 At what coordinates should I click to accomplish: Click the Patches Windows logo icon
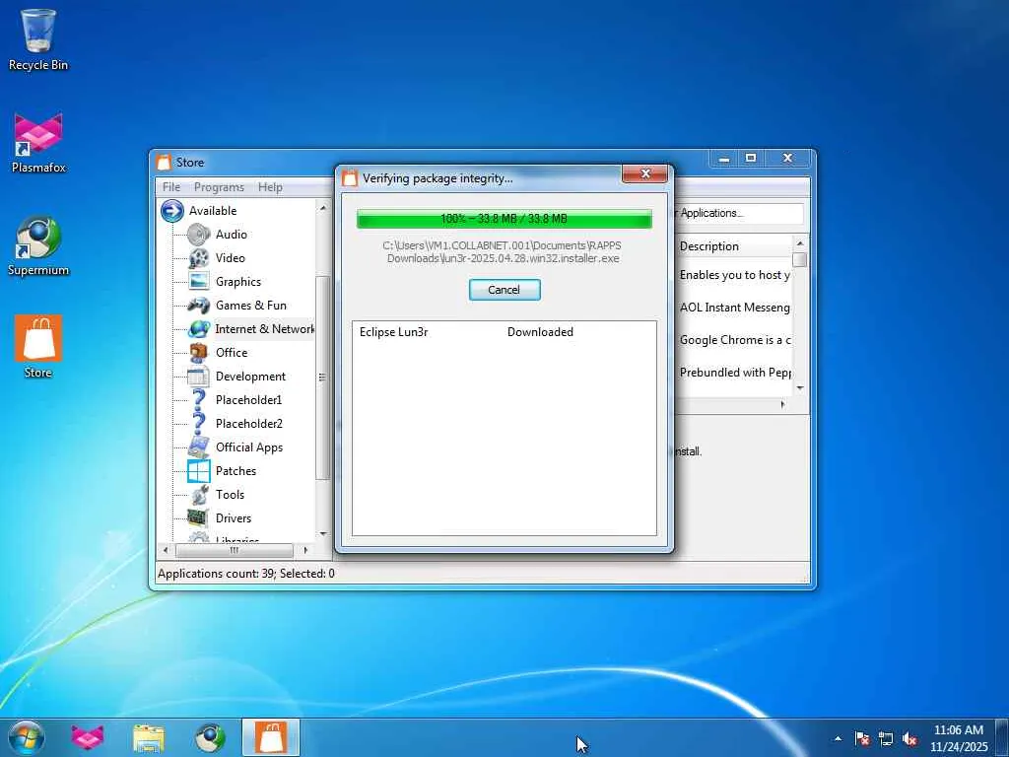[x=199, y=470]
